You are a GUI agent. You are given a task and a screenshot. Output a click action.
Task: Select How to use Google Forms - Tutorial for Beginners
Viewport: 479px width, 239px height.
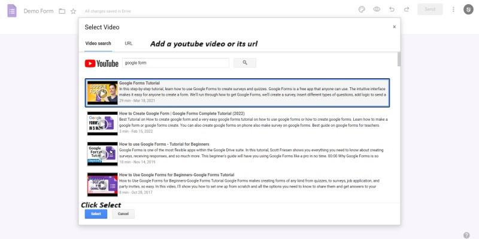(164, 144)
